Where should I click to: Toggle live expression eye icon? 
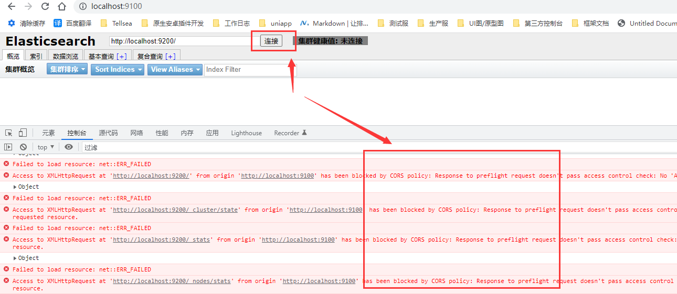[69, 147]
